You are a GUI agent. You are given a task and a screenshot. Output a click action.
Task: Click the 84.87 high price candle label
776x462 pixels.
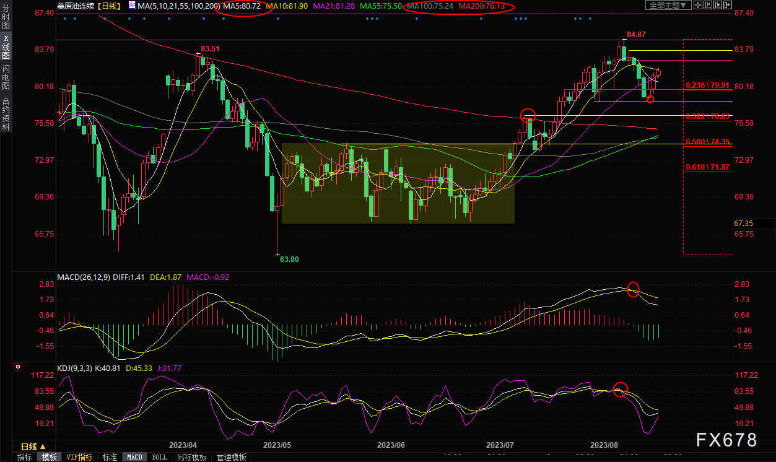click(636, 35)
